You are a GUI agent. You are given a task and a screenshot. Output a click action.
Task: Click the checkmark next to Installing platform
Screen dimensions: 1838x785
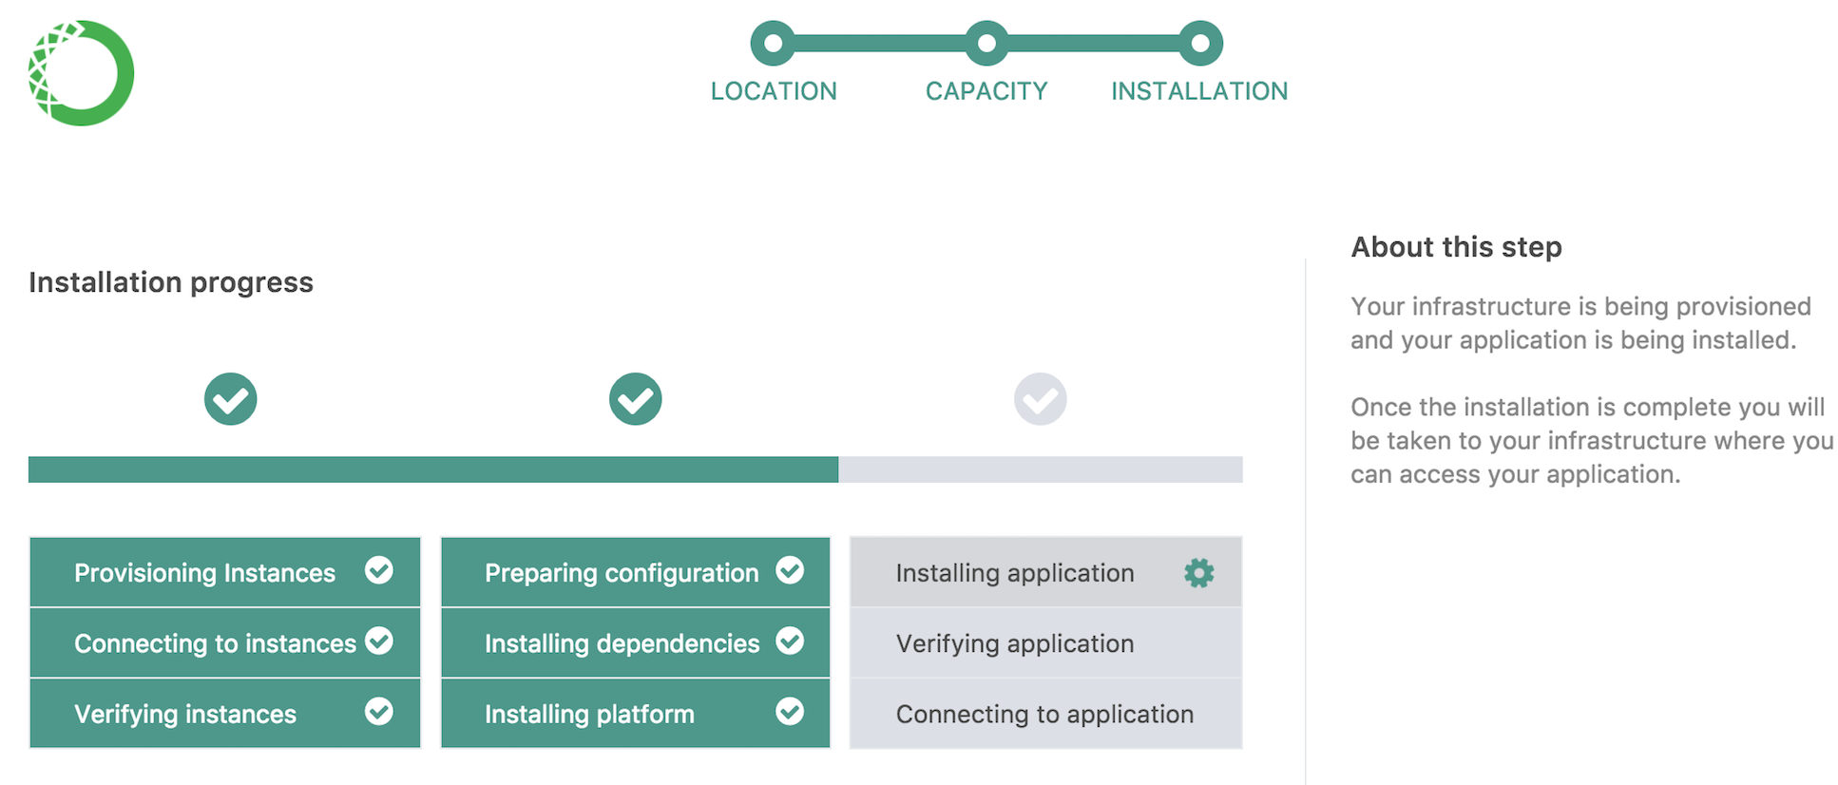[790, 712]
